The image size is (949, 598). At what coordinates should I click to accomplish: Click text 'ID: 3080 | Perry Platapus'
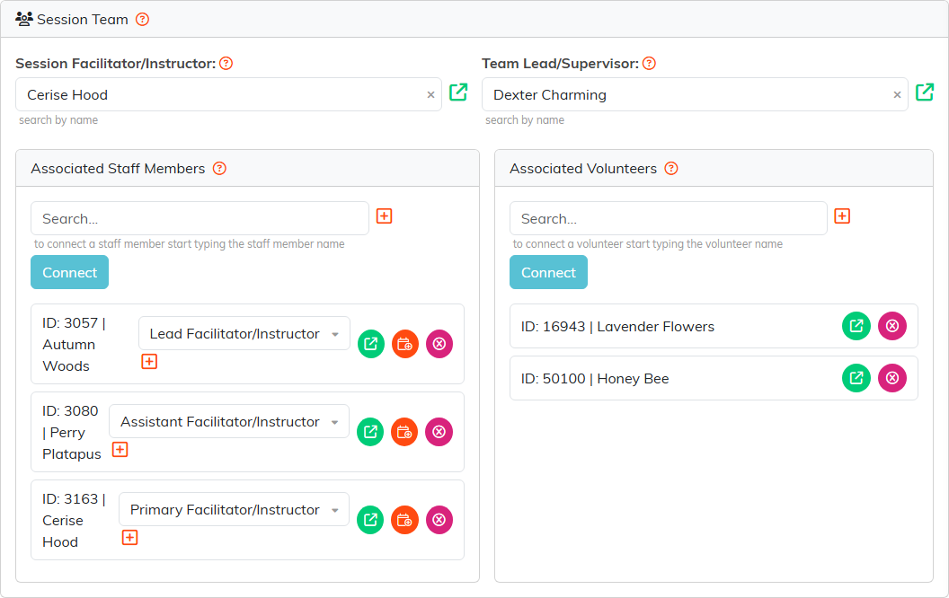coord(71,432)
